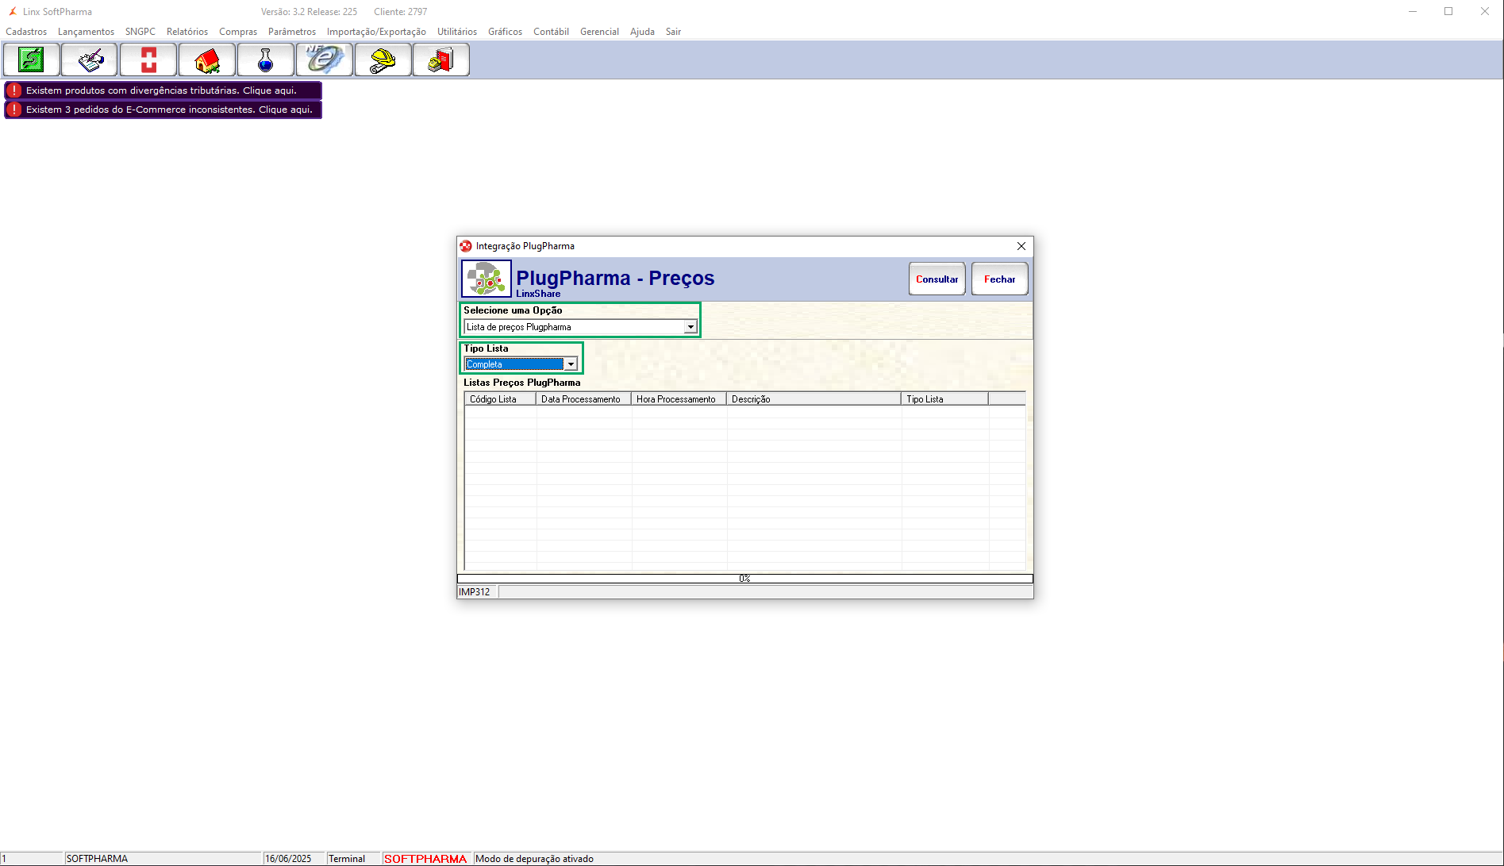Open the Relatórios menu

(x=187, y=32)
